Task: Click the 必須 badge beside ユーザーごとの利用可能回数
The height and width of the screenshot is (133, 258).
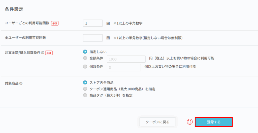Action: click(55, 23)
